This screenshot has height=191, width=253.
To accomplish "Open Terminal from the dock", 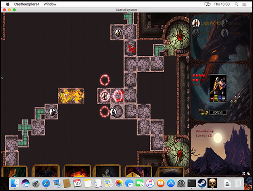I will pos(191,183).
